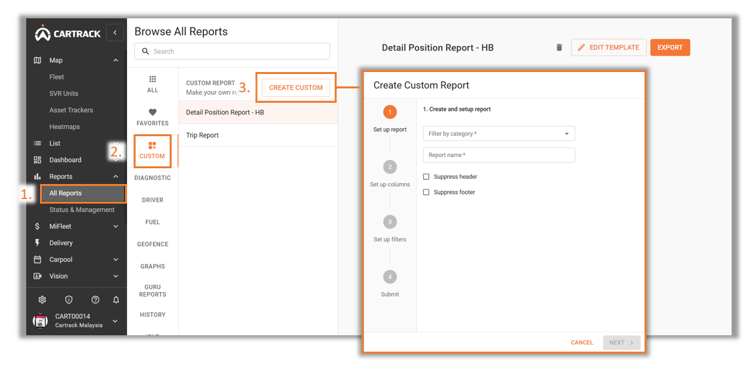Viewport: 748px width, 368px height.
Task: Select Detail Position Report - HB row
Action: 258,113
